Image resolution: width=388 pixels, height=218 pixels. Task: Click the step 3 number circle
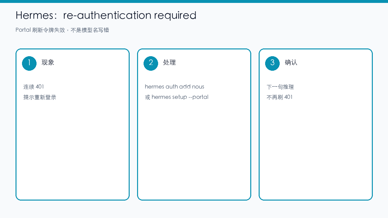point(273,63)
